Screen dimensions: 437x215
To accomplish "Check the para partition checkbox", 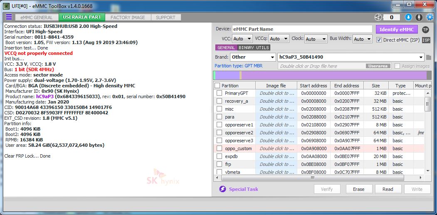I will 220,117.
